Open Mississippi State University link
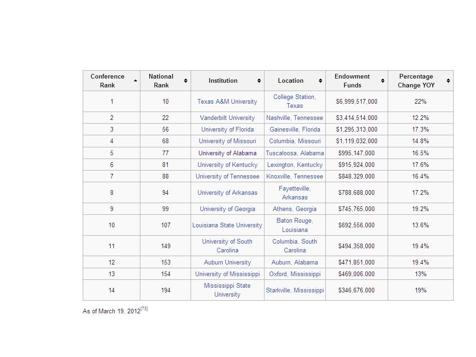This screenshot has width=476, height=357. [x=227, y=290]
